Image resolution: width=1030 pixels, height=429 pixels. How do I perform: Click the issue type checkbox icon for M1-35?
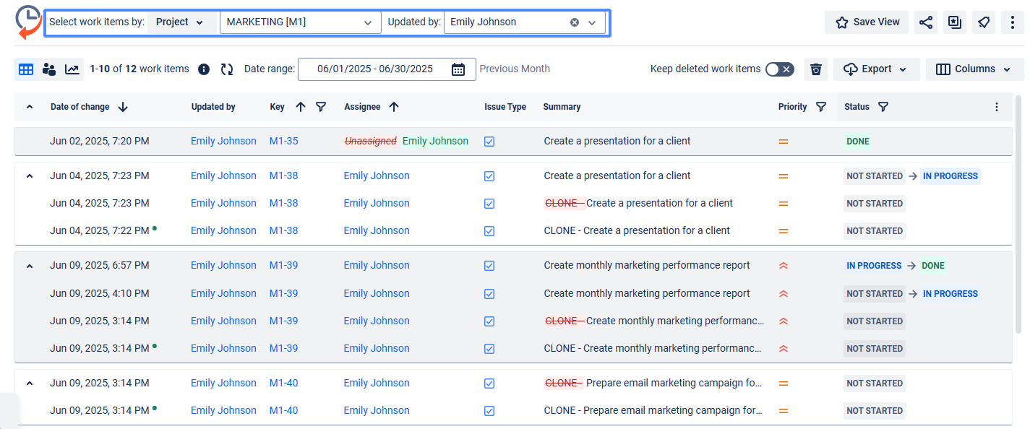(x=489, y=142)
